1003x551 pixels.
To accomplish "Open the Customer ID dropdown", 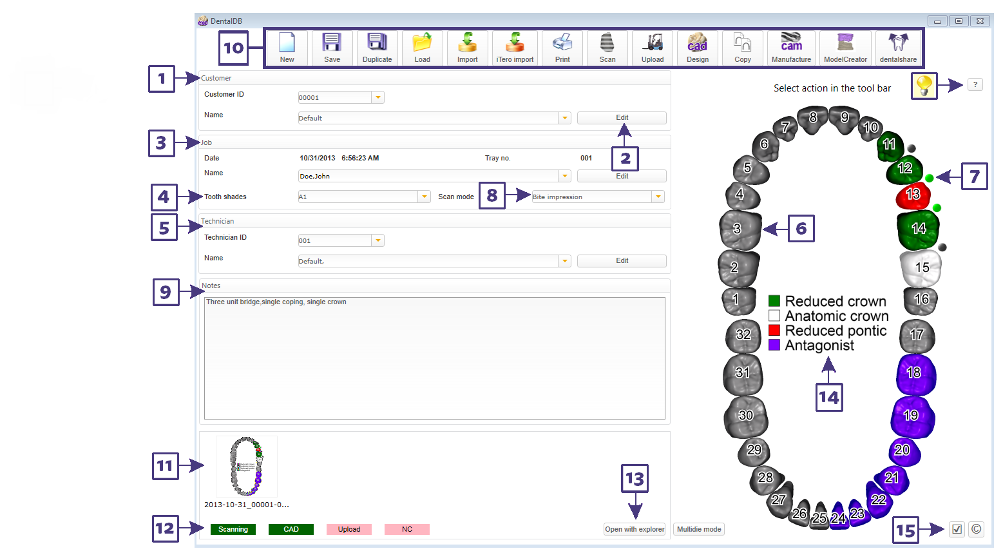I will [378, 97].
